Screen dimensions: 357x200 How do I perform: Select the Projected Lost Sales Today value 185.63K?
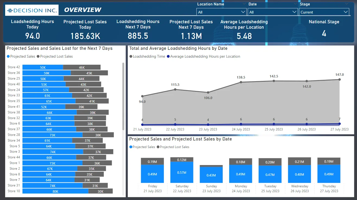[85, 36]
